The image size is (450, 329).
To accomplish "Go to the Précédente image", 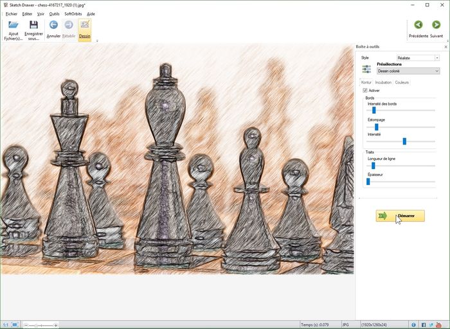I will click(x=418, y=25).
